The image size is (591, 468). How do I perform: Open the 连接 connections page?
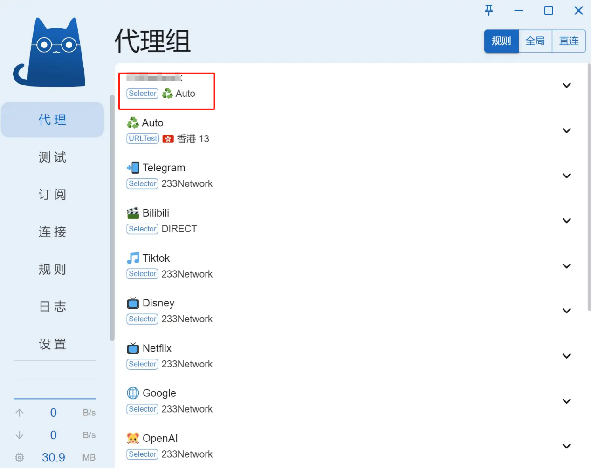tap(52, 231)
